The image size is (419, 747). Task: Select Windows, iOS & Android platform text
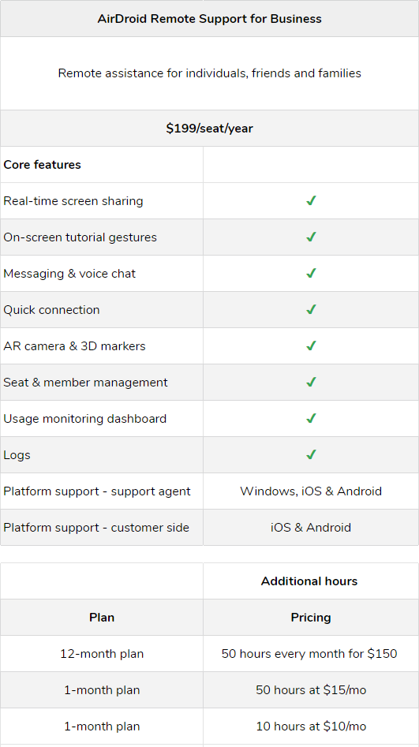(311, 491)
